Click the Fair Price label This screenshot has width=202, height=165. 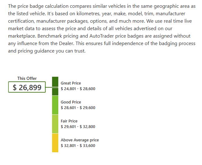pyautogui.click(x=69, y=121)
